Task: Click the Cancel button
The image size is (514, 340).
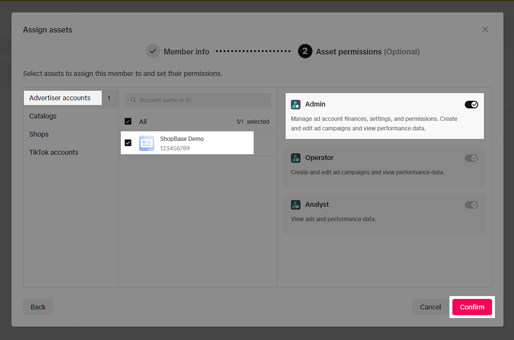Action: point(430,307)
